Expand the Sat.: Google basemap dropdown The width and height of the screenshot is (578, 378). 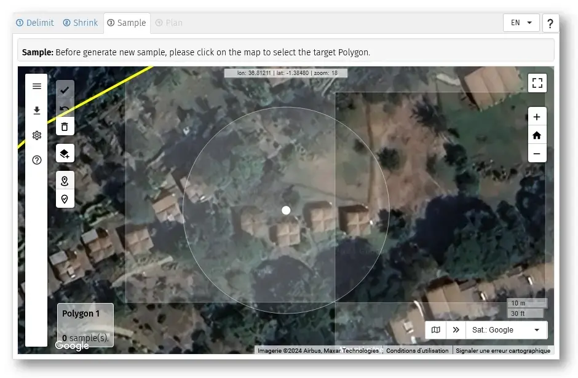click(506, 330)
